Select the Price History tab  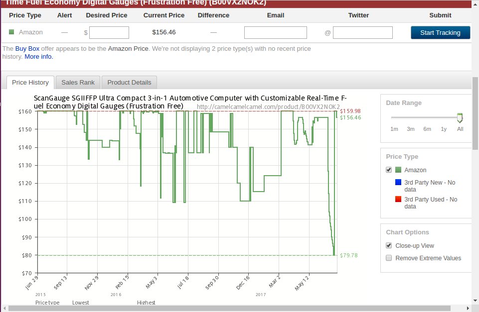[30, 82]
